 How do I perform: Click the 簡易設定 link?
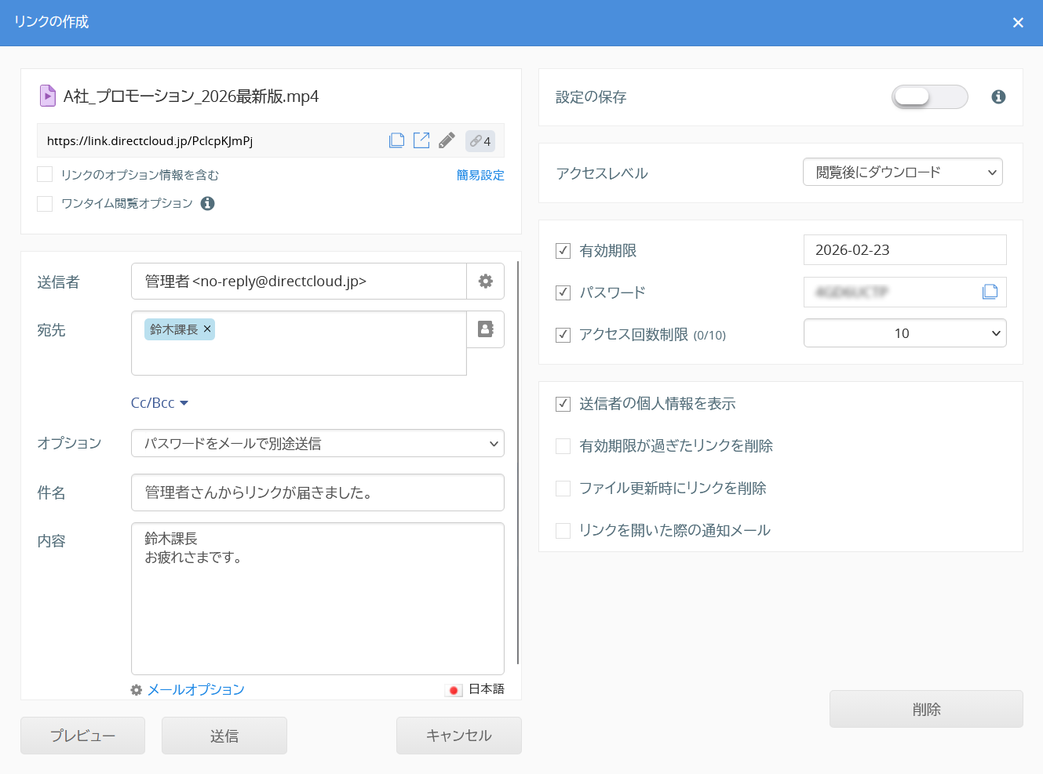480,175
